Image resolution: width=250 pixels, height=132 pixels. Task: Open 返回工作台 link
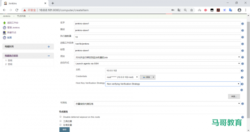(13, 23)
